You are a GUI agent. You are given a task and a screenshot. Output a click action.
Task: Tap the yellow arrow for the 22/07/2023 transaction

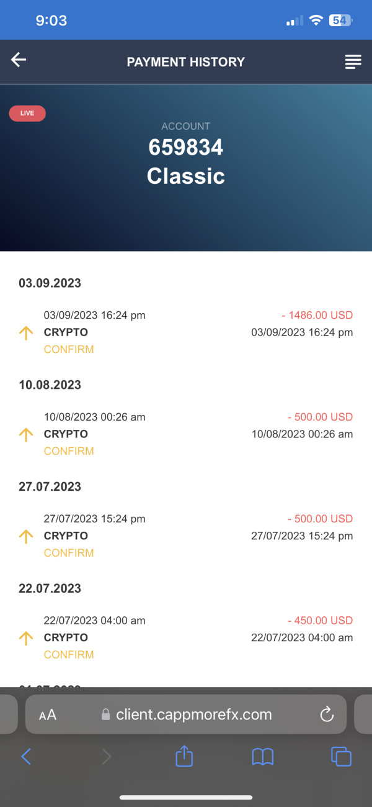(26, 638)
